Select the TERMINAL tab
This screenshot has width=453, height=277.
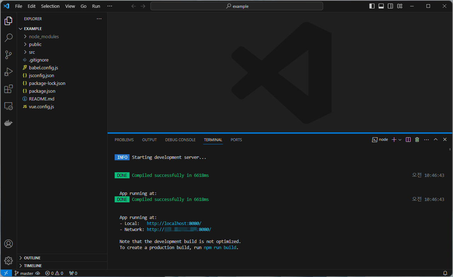pos(213,140)
